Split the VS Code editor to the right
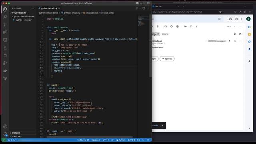The image size is (256, 144). click(x=144, y=8)
